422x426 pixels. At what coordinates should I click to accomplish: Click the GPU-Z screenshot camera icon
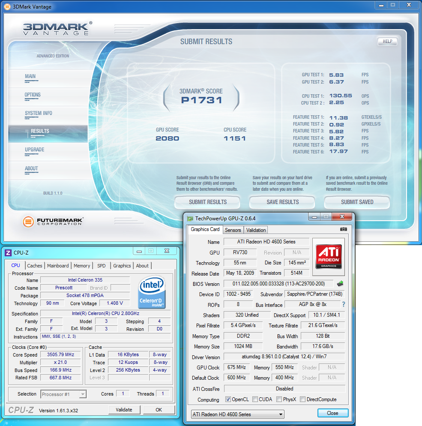pyautogui.click(x=343, y=229)
